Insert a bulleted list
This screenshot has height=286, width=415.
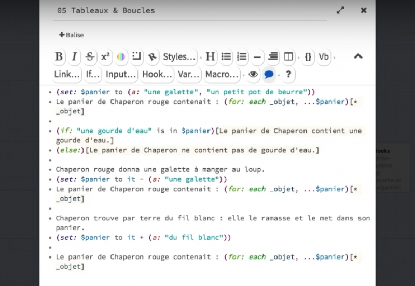(x=226, y=57)
